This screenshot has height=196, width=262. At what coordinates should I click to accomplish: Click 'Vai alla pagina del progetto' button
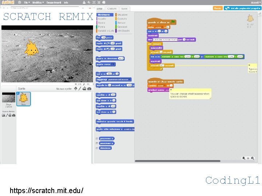pyautogui.click(x=242, y=8)
